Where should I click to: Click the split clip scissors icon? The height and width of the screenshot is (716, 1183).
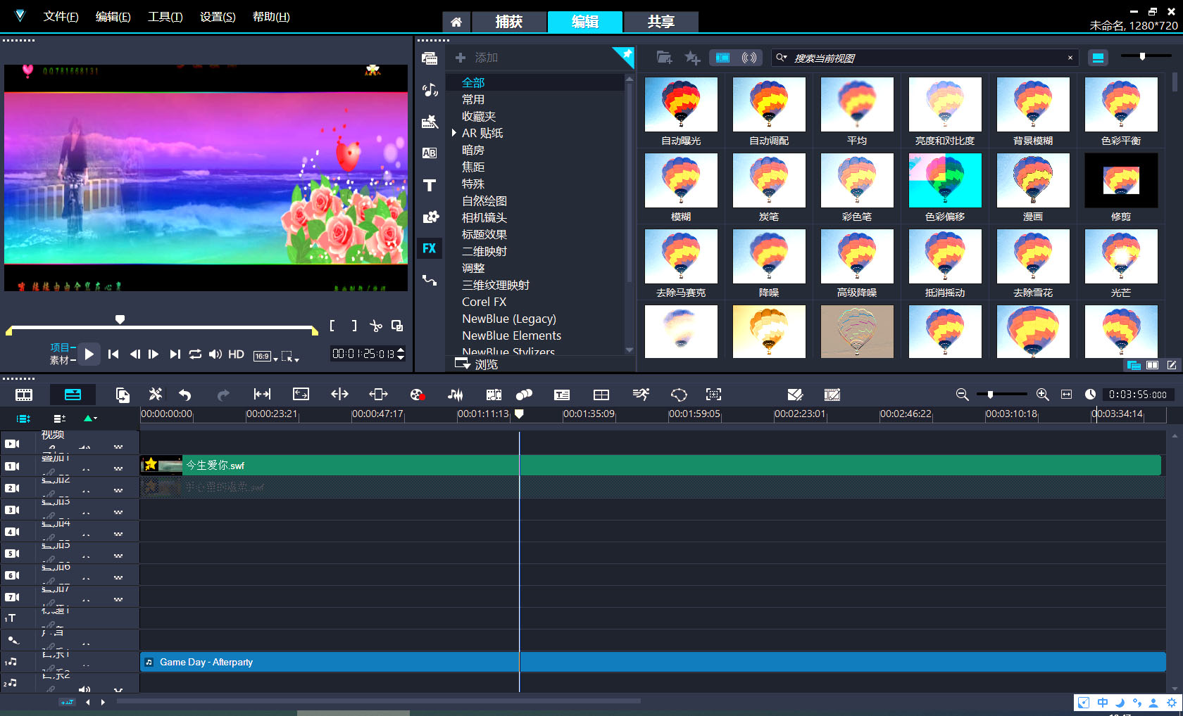pos(376,326)
